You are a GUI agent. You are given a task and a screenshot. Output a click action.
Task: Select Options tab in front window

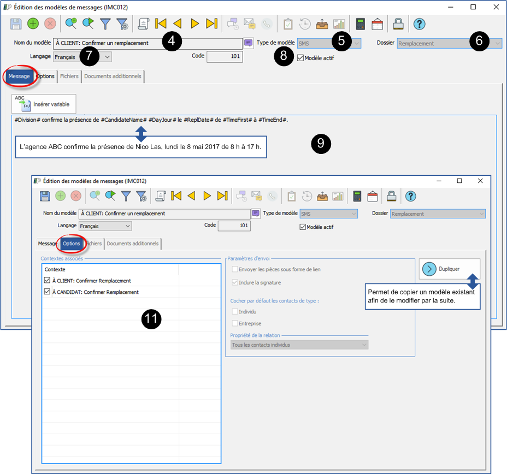tap(71, 244)
